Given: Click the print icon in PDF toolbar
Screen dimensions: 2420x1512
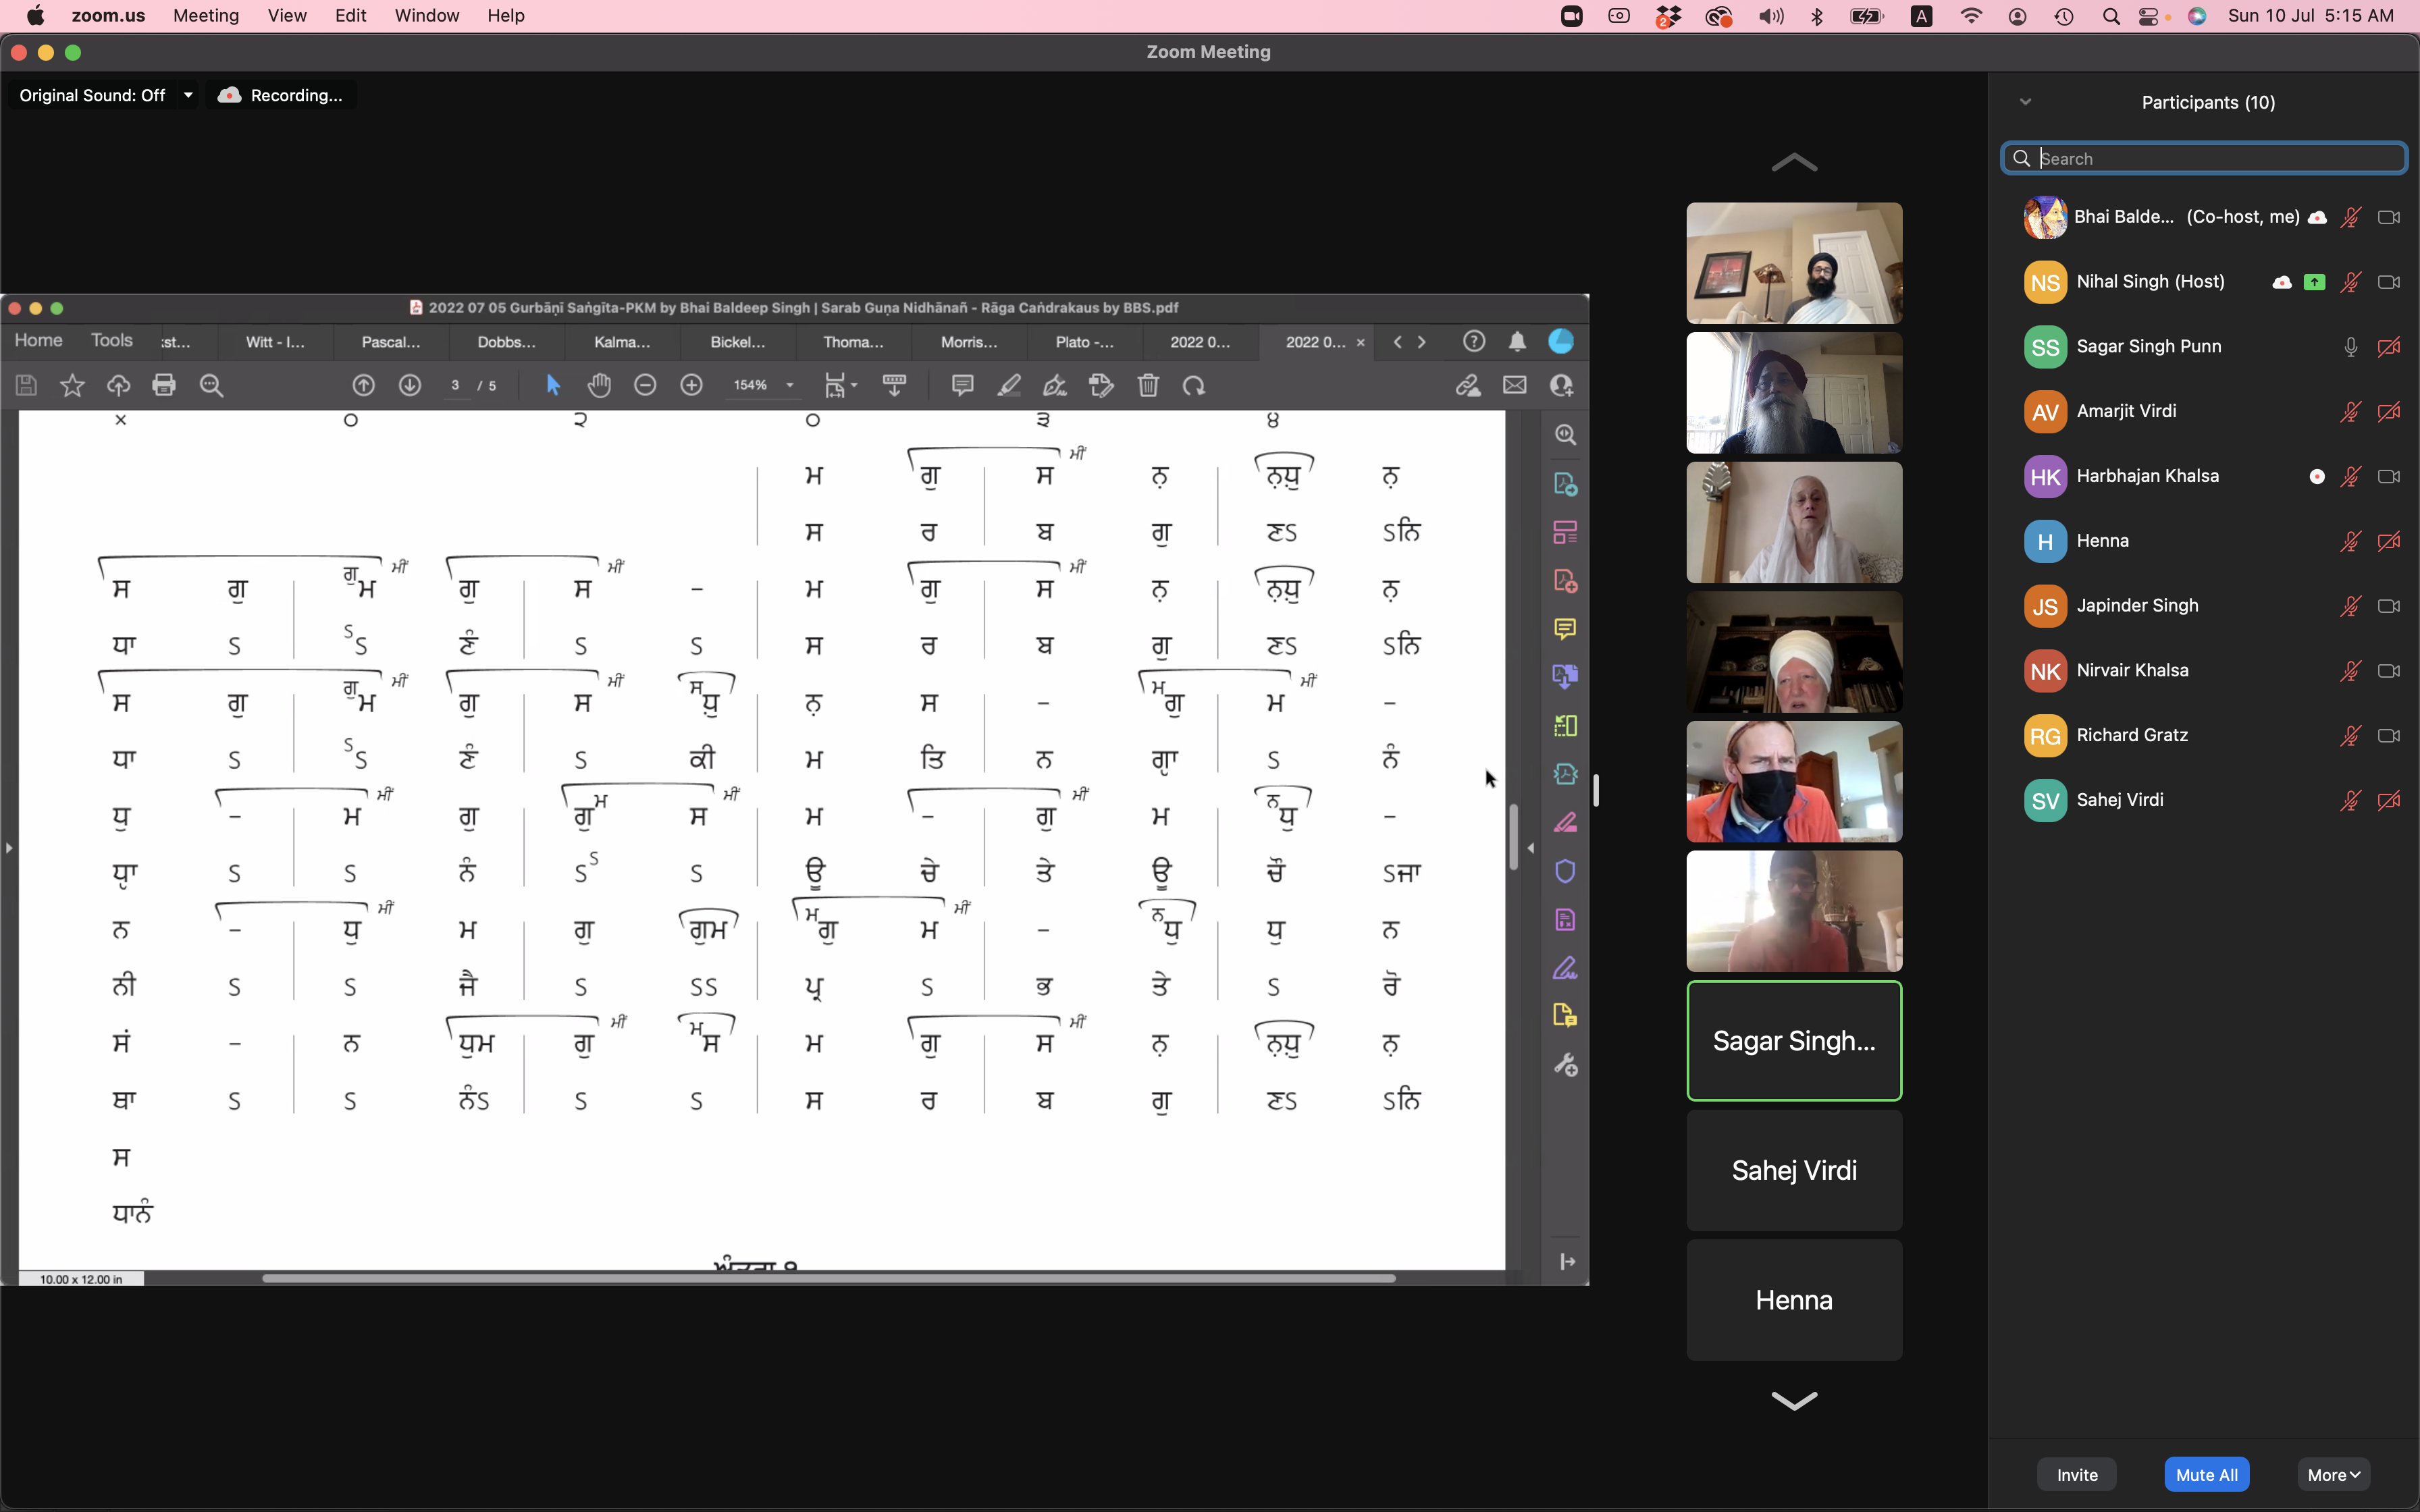Looking at the screenshot, I should 164,385.
